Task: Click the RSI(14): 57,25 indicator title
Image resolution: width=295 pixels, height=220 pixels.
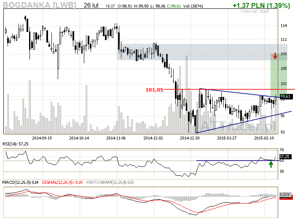Action: (16, 144)
